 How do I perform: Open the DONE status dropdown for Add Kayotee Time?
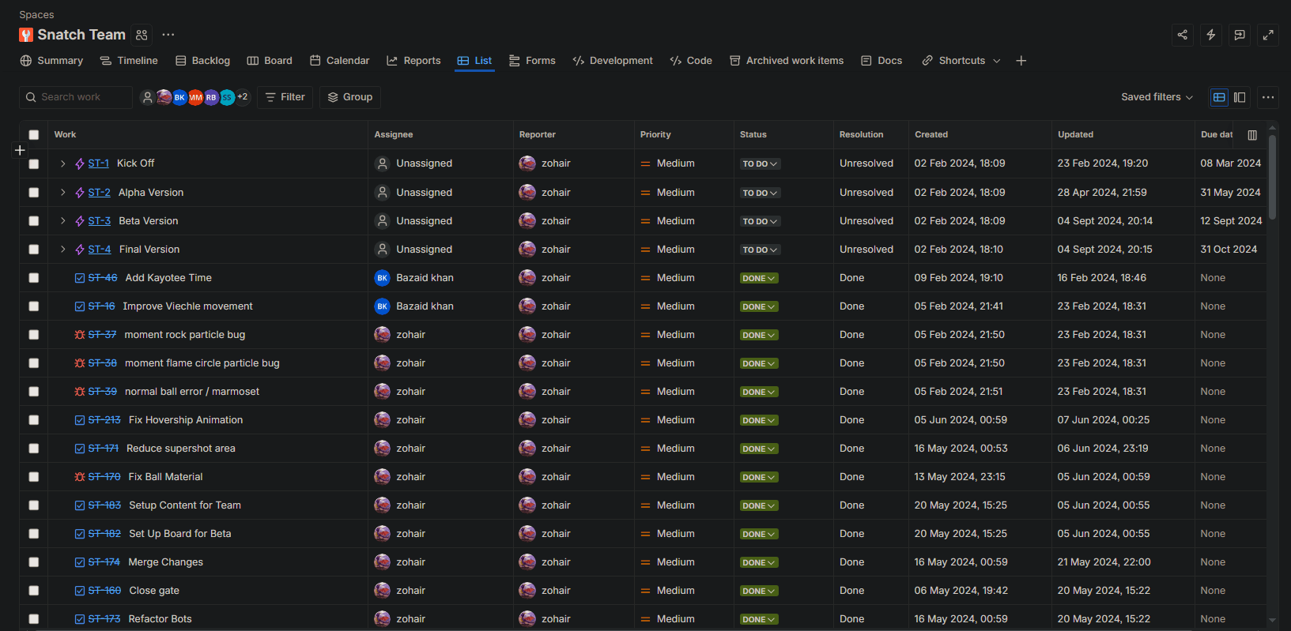click(x=759, y=278)
